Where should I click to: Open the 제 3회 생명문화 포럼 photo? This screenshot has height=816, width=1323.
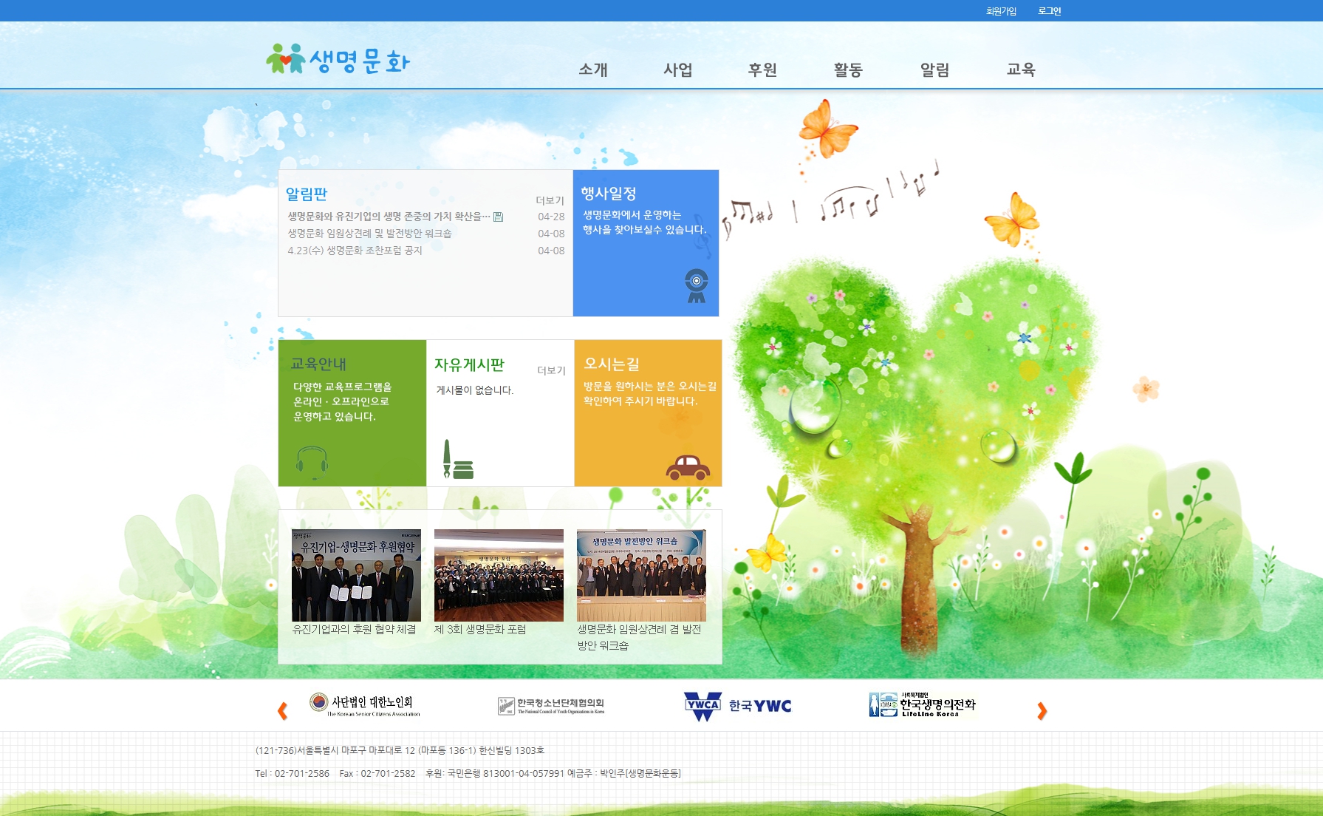pyautogui.click(x=499, y=575)
